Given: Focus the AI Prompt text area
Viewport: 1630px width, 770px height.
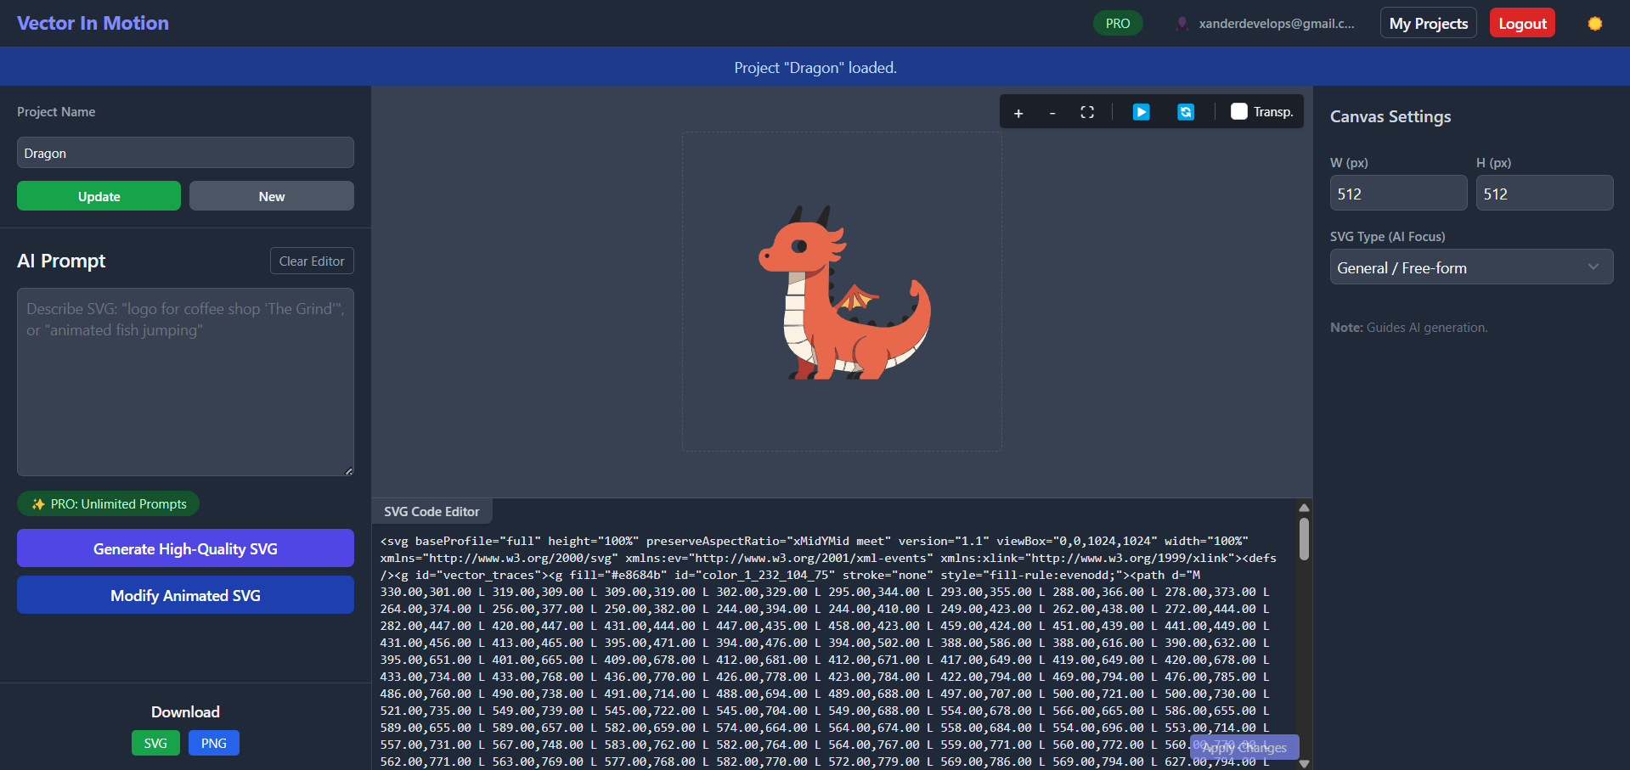Looking at the screenshot, I should pyautogui.click(x=185, y=382).
